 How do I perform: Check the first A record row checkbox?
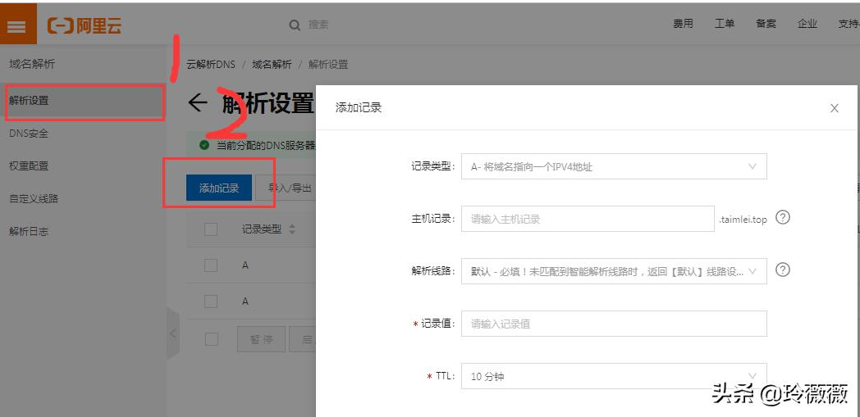click(x=211, y=265)
